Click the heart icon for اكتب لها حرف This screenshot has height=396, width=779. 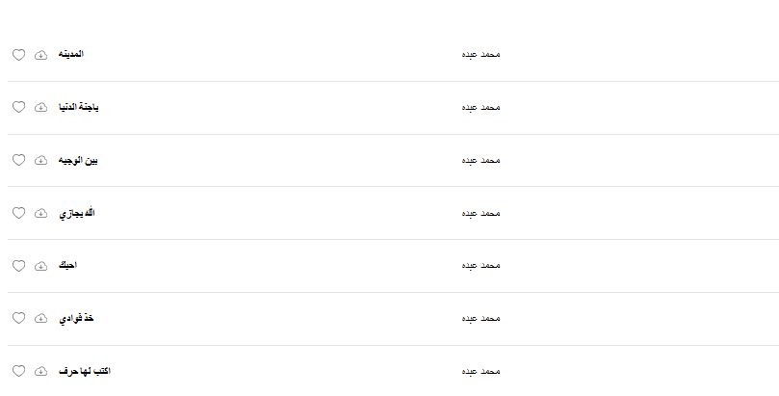click(x=18, y=371)
